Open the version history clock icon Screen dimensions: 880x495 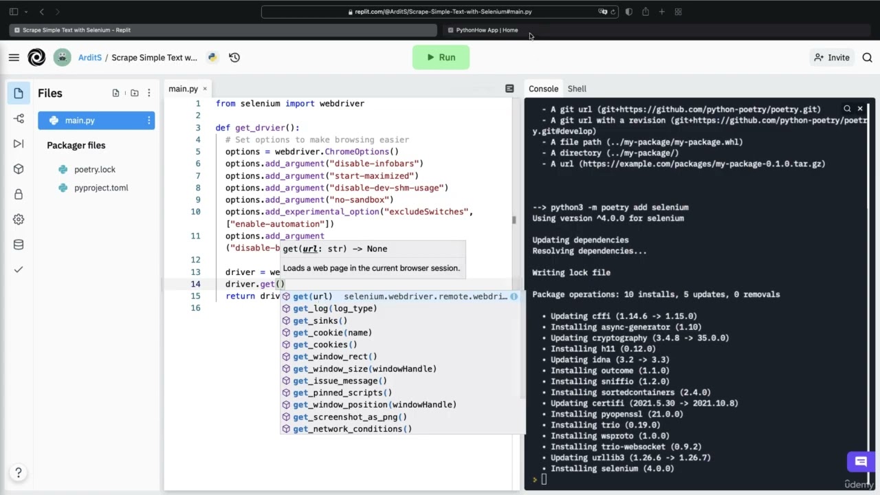[x=234, y=58]
